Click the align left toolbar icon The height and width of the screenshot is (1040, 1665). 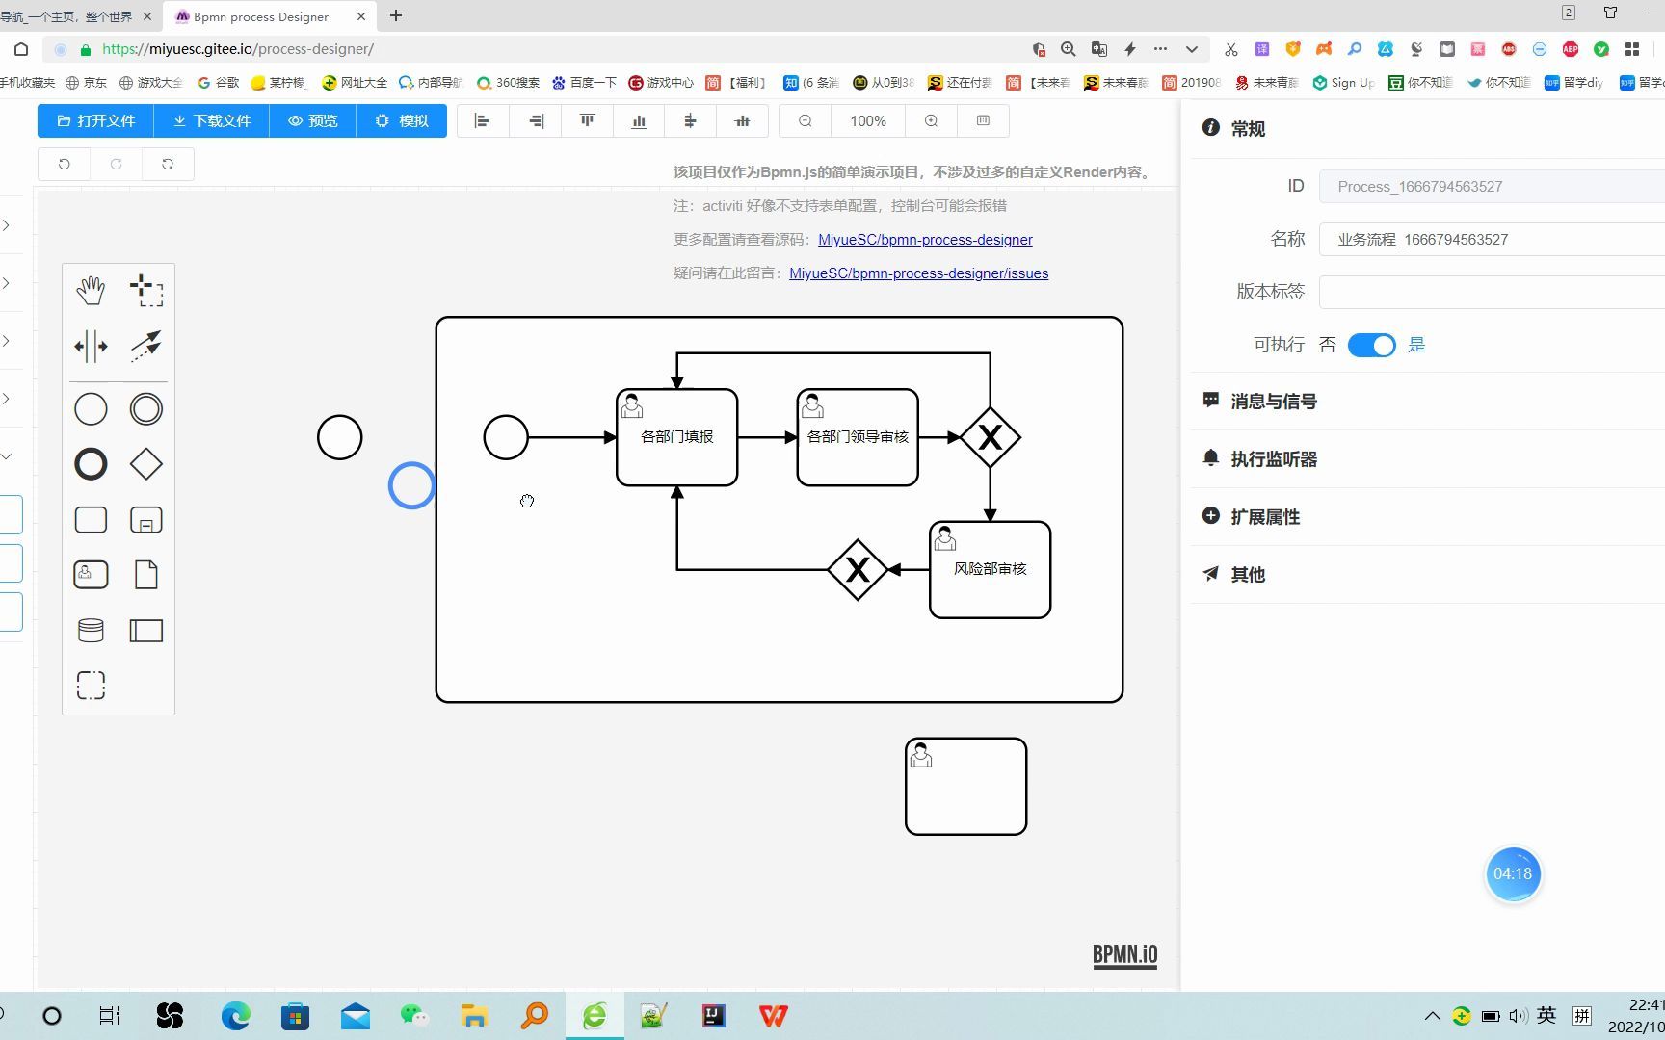482,120
